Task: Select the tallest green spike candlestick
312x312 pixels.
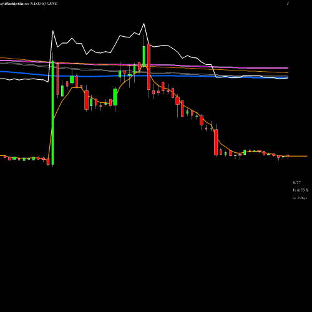Action: (53, 113)
